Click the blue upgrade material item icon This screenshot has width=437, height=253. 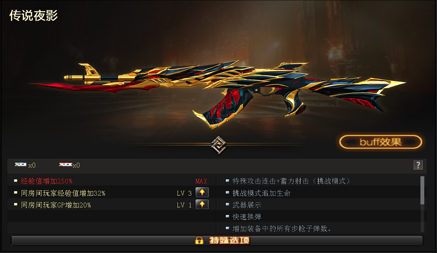click(x=20, y=165)
